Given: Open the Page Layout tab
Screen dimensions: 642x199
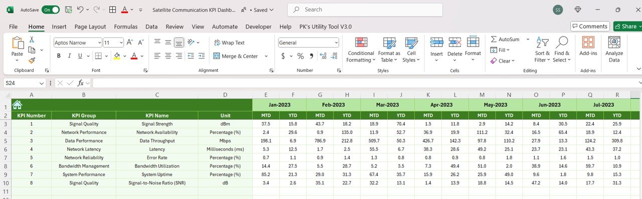Looking at the screenshot, I should tap(90, 26).
